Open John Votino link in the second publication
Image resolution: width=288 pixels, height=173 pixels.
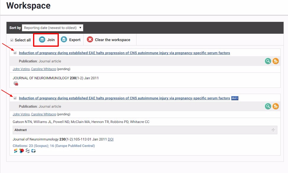[x=21, y=114]
